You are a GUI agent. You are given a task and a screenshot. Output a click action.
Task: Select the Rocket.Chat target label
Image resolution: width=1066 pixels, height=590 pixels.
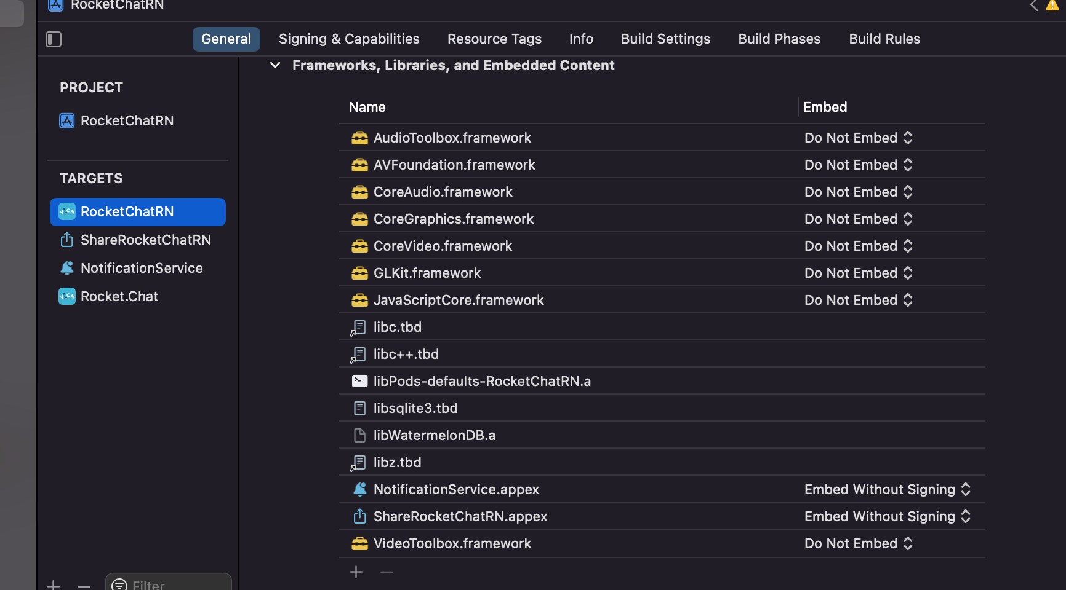(x=119, y=296)
